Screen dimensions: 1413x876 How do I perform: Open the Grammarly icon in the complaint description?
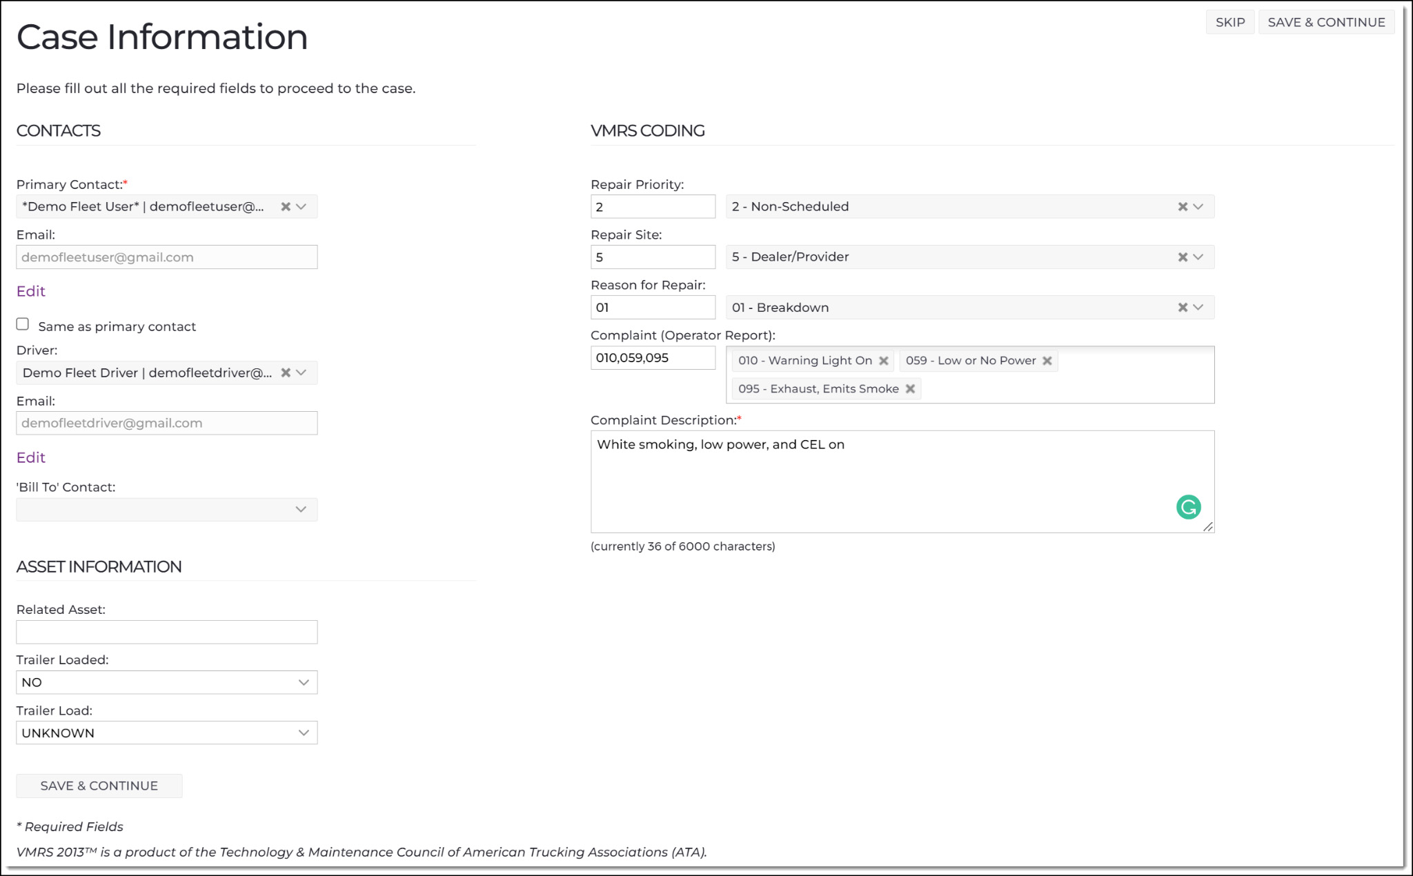coord(1188,507)
